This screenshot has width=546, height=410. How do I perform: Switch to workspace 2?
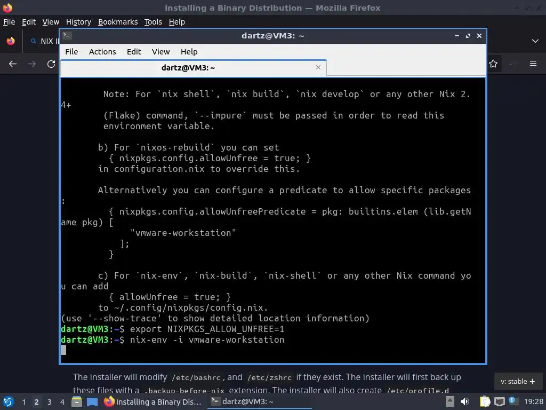click(x=36, y=402)
